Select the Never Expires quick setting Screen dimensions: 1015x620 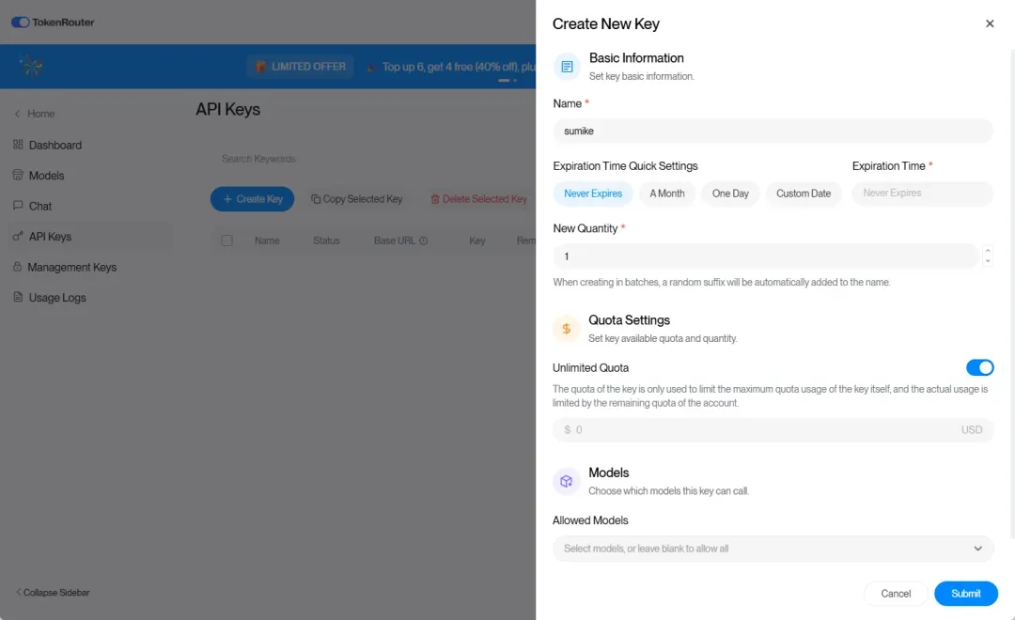[x=593, y=194]
